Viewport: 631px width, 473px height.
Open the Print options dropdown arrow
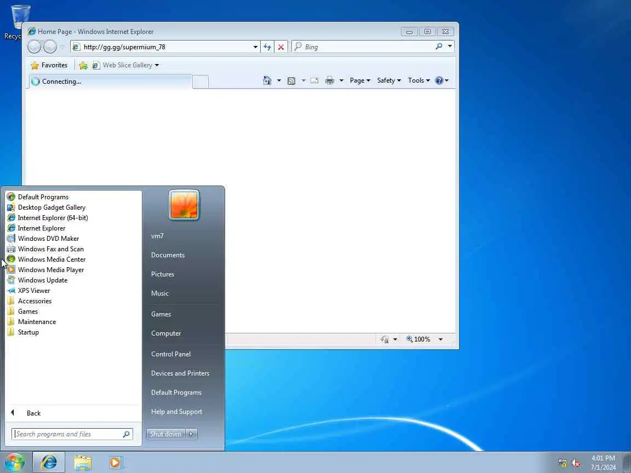pos(341,80)
